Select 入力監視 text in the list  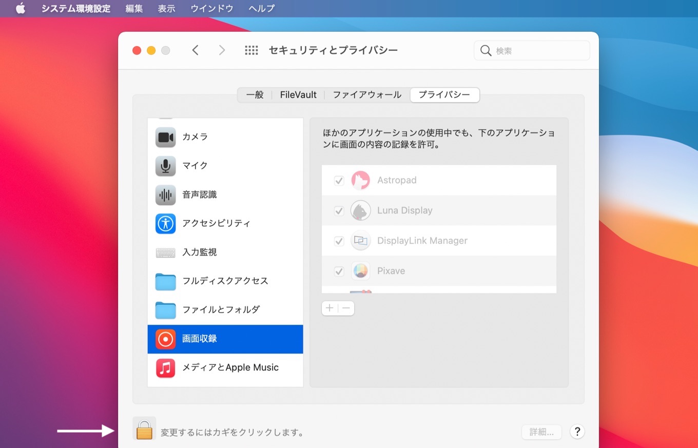click(200, 252)
